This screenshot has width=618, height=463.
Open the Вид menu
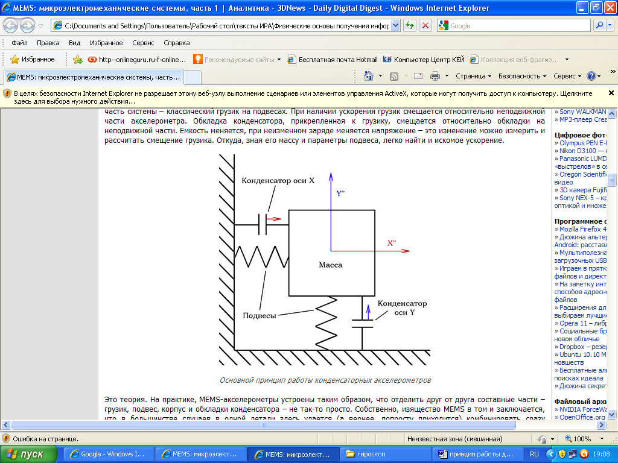click(x=74, y=43)
